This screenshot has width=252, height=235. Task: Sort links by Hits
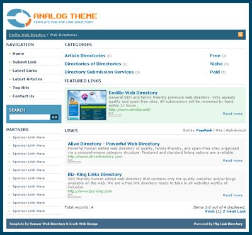219,130
